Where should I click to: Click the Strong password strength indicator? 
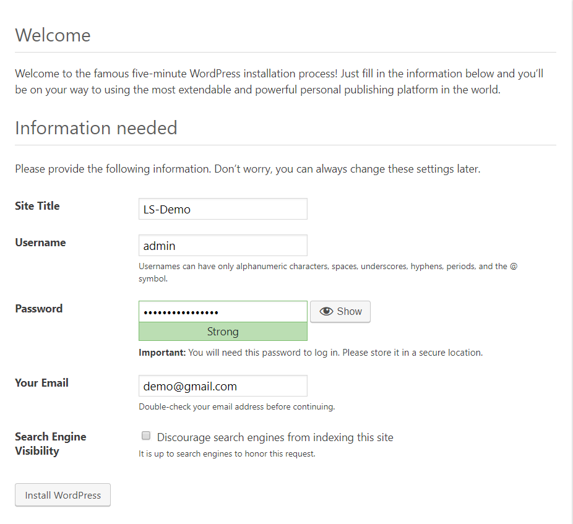pos(223,332)
